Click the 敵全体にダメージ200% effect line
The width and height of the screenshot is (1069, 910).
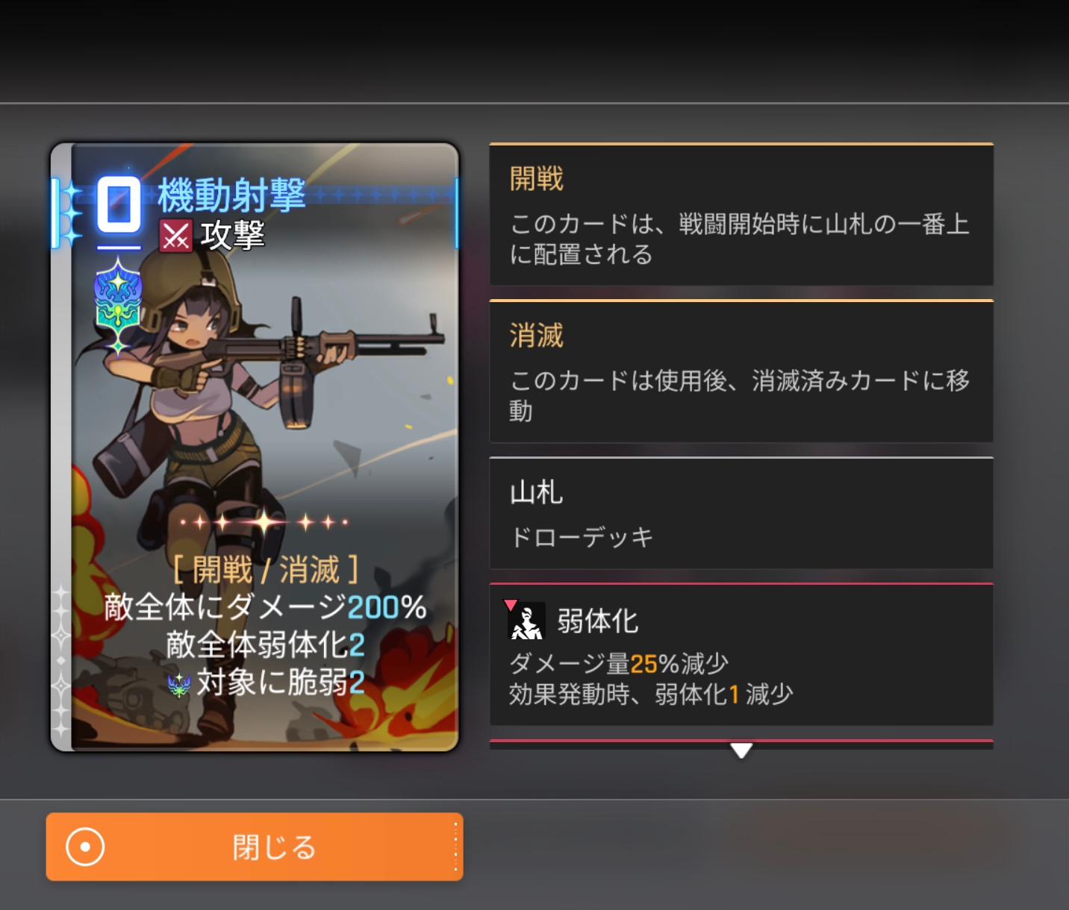[x=265, y=607]
